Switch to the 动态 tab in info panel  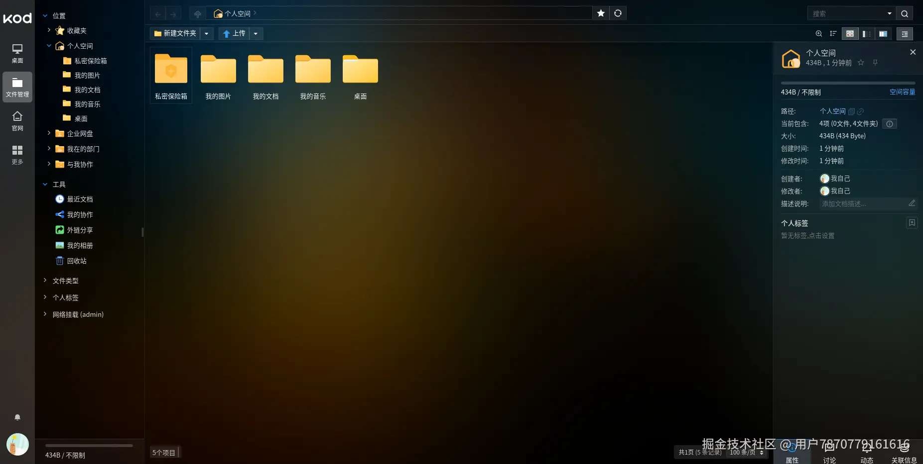(x=867, y=453)
